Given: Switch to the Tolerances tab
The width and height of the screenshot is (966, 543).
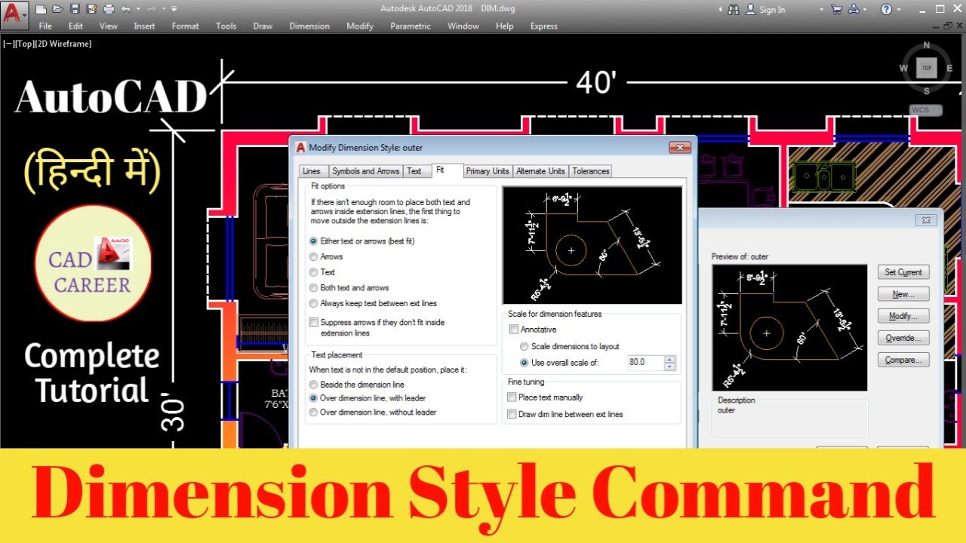Looking at the screenshot, I should pyautogui.click(x=590, y=171).
